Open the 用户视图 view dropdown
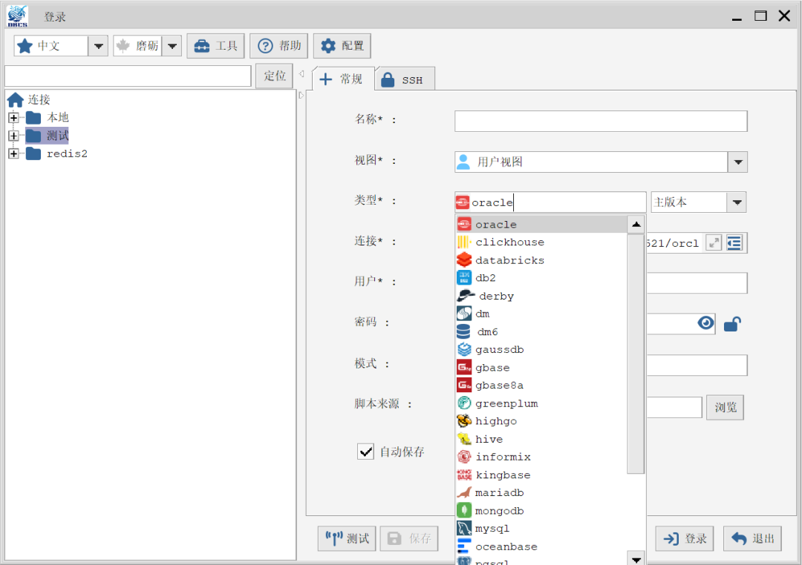The width and height of the screenshot is (802, 565). tap(737, 162)
